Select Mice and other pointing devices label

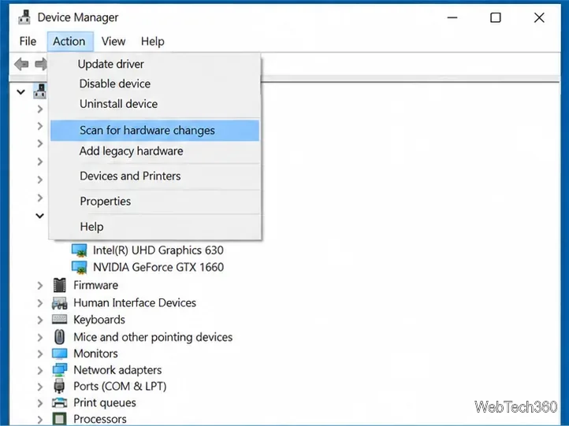(153, 337)
